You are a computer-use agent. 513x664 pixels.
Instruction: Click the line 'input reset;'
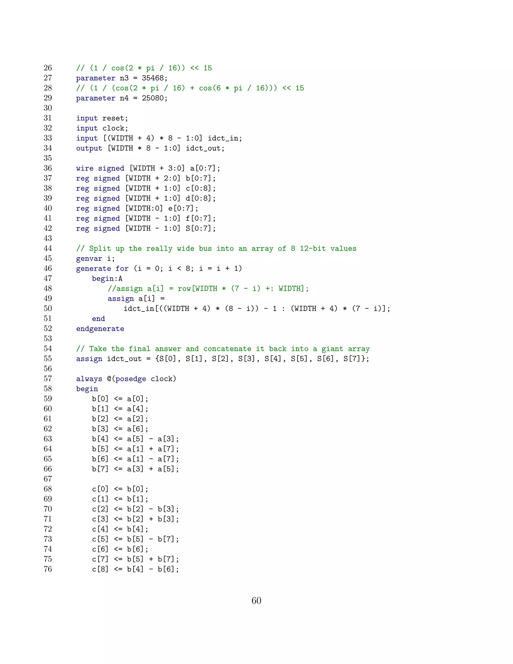pyautogui.click(x=102, y=118)
